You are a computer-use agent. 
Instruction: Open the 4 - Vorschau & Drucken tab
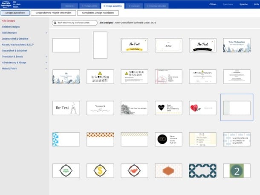[x=156, y=6]
